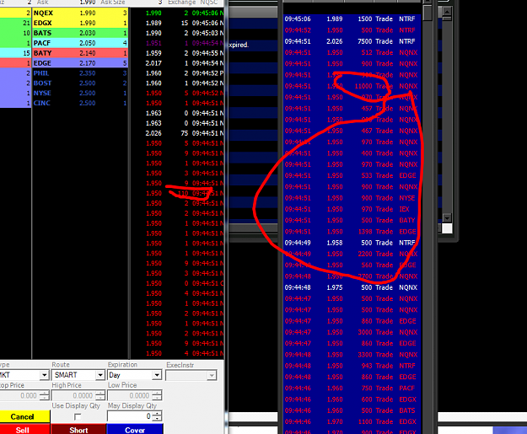The width and height of the screenshot is (527, 434).
Task: Click the blue Cover button
Action: pyautogui.click(x=135, y=429)
